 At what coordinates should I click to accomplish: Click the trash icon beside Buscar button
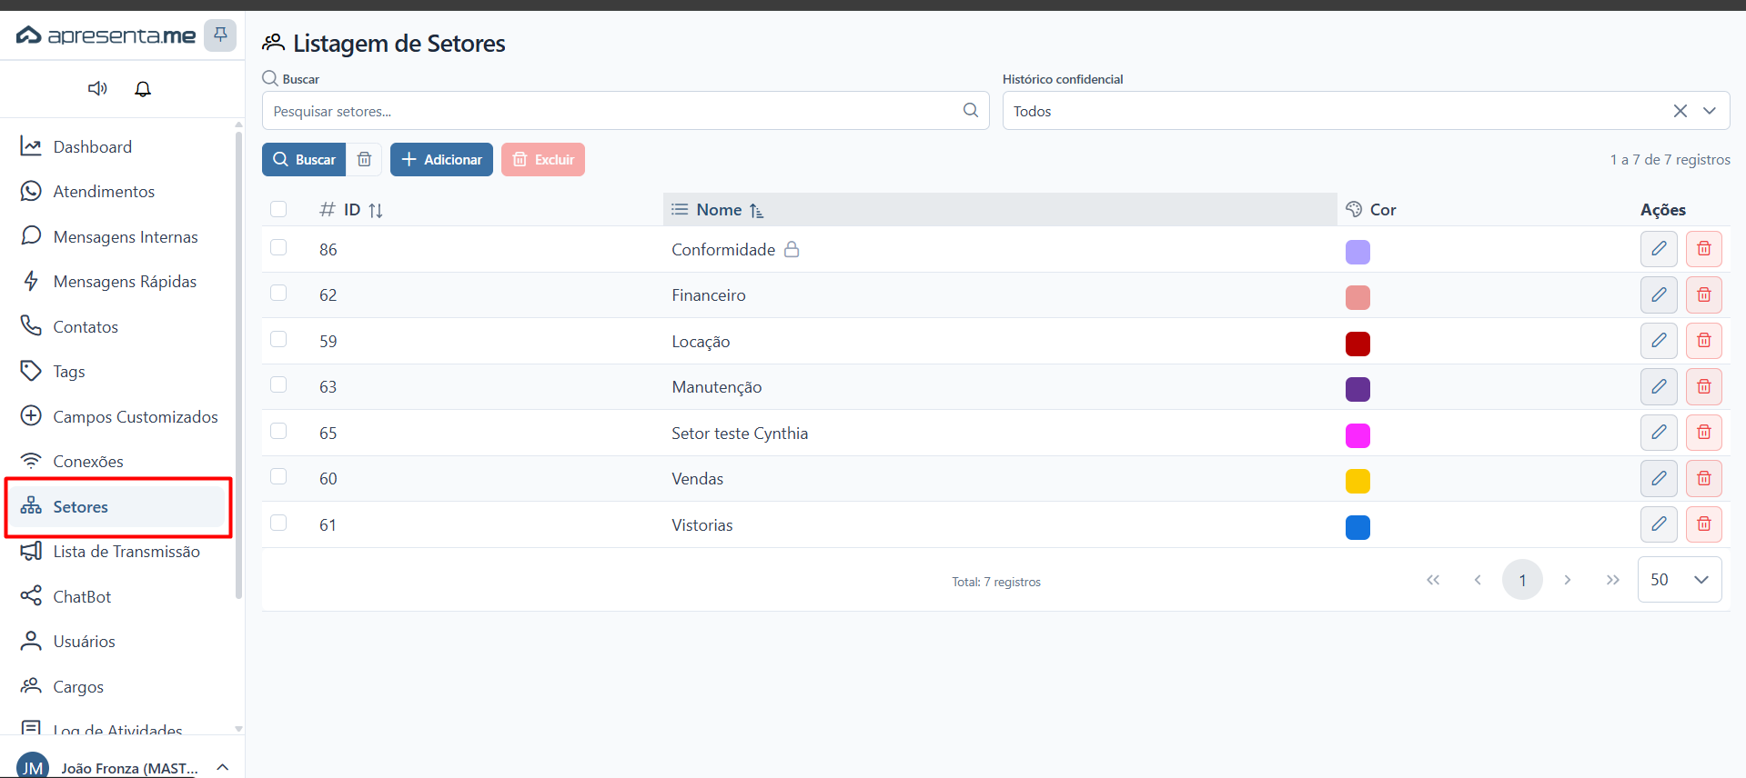pos(364,159)
